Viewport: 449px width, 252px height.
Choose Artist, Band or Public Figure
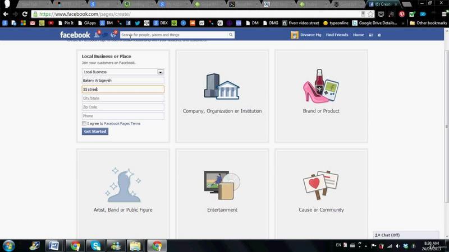(123, 193)
